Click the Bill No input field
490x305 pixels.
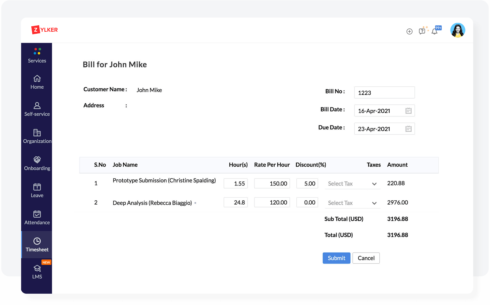tap(384, 93)
